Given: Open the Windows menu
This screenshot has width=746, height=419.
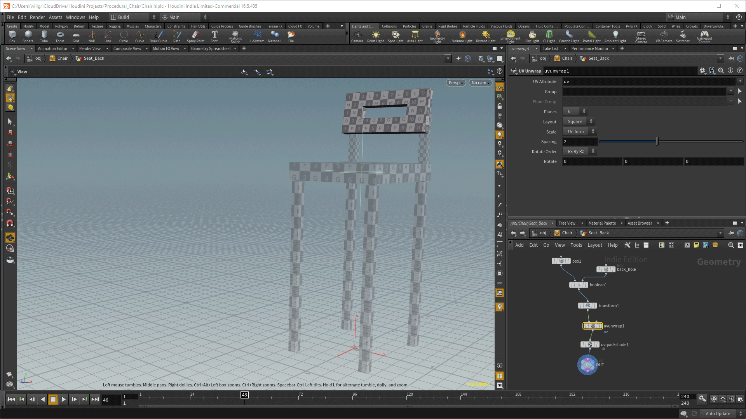Looking at the screenshot, I should (x=75, y=17).
